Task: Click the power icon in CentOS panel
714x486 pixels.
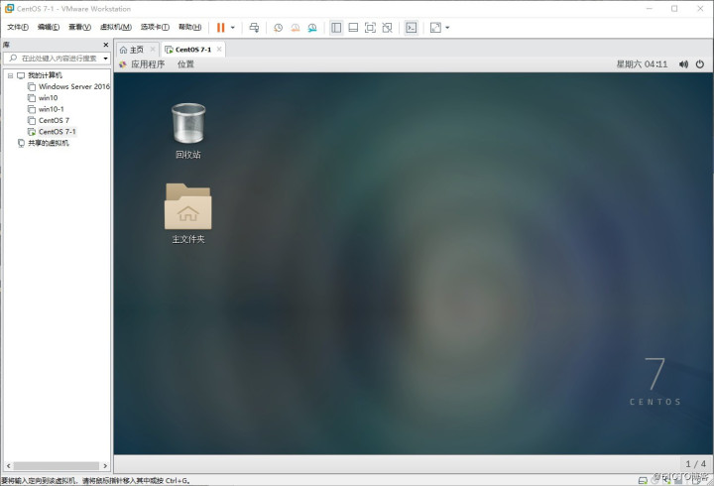Action: [x=700, y=64]
